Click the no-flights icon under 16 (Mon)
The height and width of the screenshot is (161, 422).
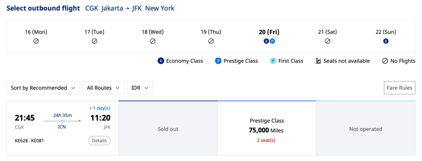(36, 41)
